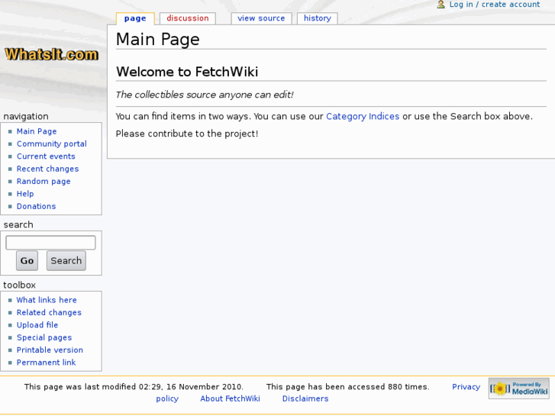Screen dimensions: 555x416
Task: Open What links here
Action: (47, 300)
